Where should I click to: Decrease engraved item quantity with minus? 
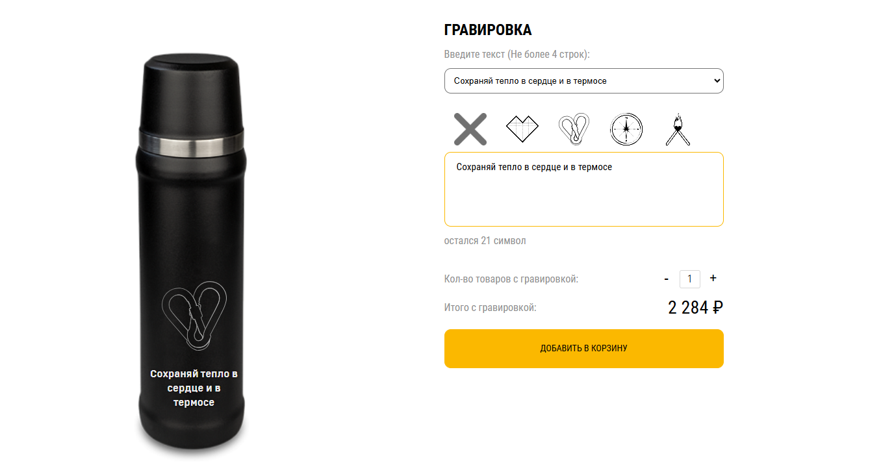click(x=667, y=279)
